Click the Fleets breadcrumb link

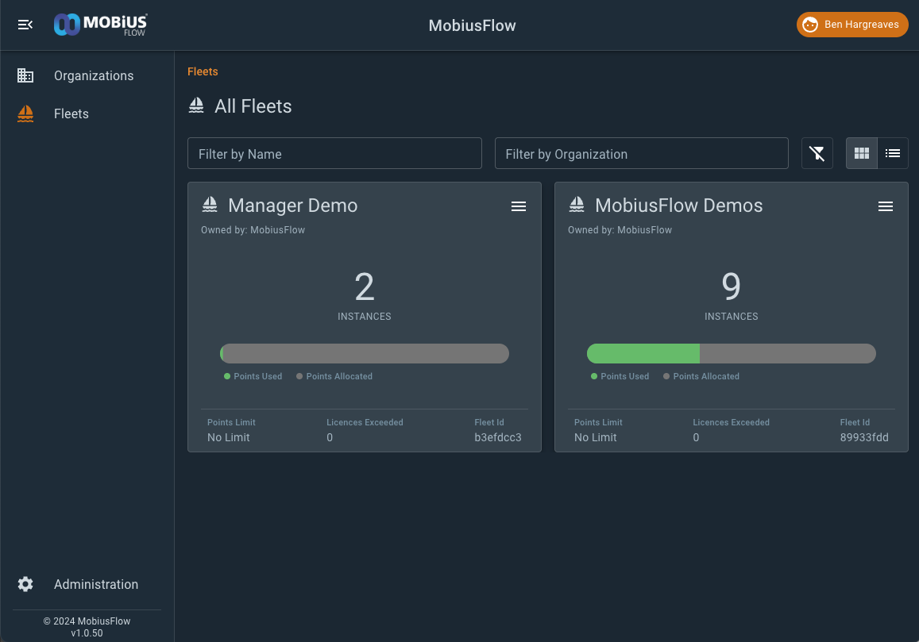203,71
